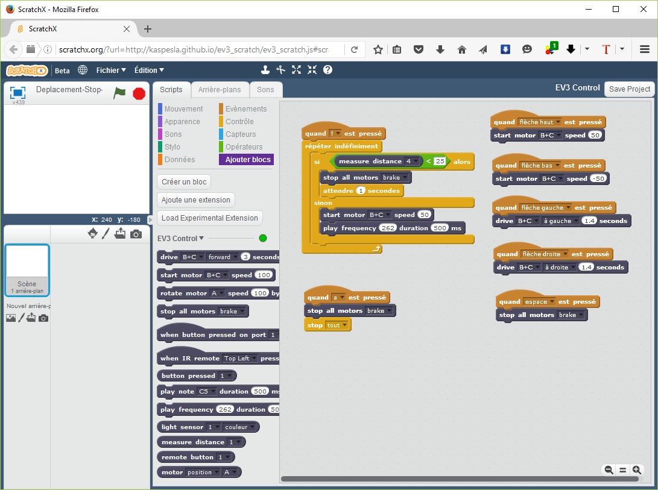This screenshot has width=658, height=490.
Task: Open help via the question mark icon
Action: (x=326, y=70)
